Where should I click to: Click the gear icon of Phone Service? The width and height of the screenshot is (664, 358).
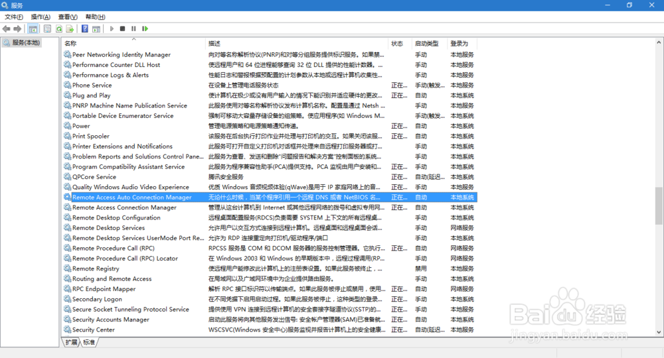[x=67, y=85]
